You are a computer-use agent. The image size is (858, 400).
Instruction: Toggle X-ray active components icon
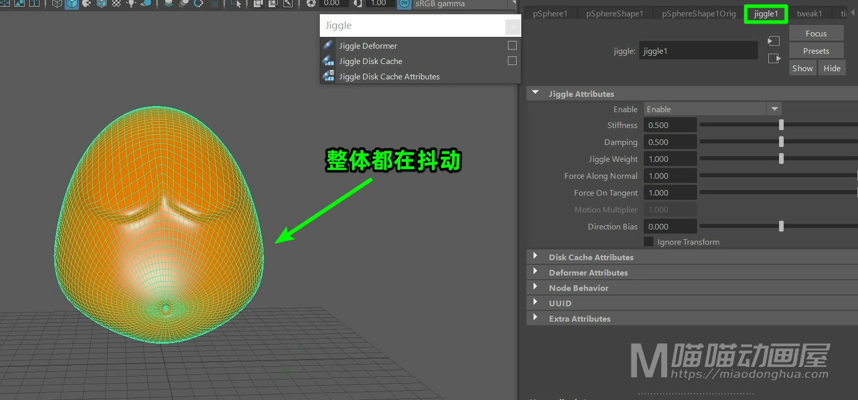click(273, 4)
